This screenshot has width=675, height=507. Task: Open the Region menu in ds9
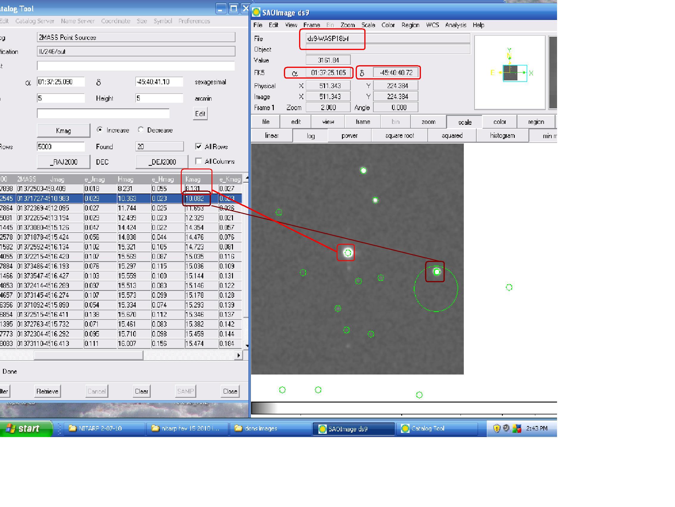(410, 25)
